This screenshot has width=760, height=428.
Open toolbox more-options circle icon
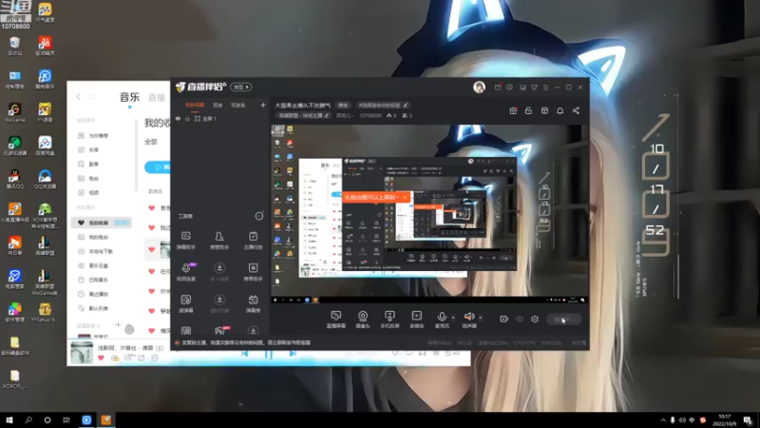coord(259,216)
